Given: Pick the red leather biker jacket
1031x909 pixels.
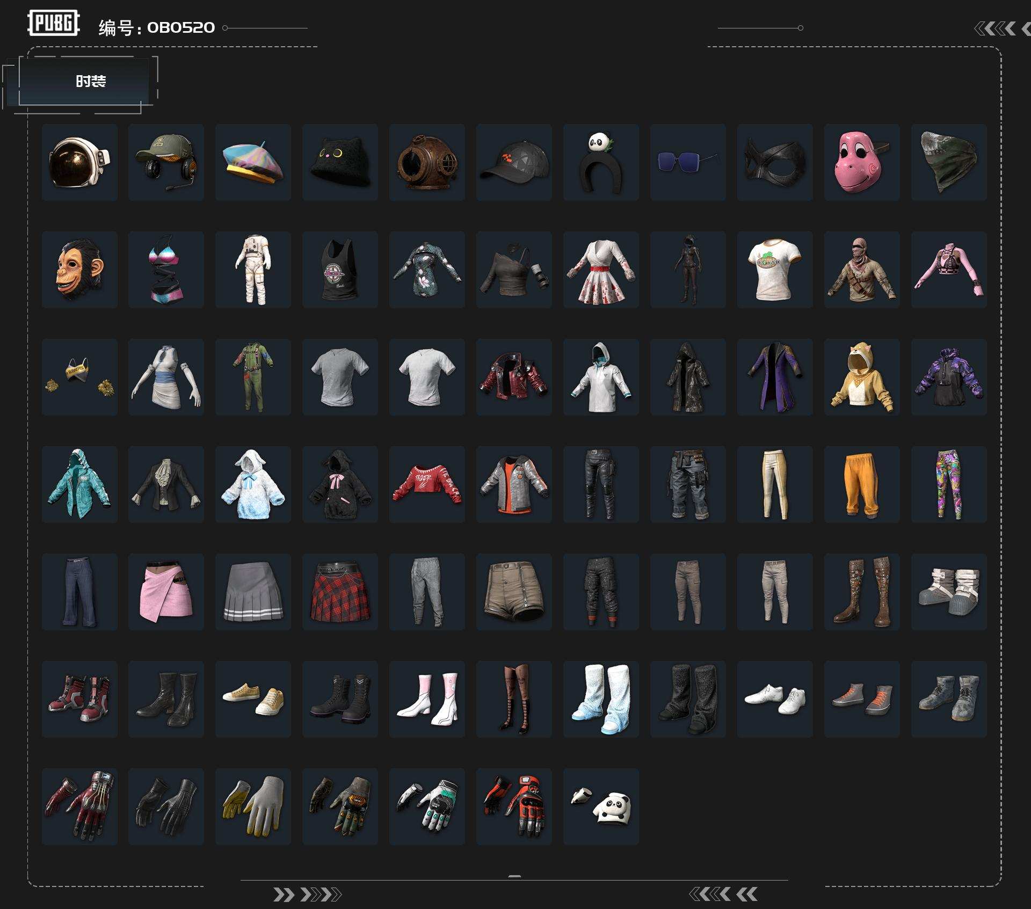Looking at the screenshot, I should pos(514,377).
